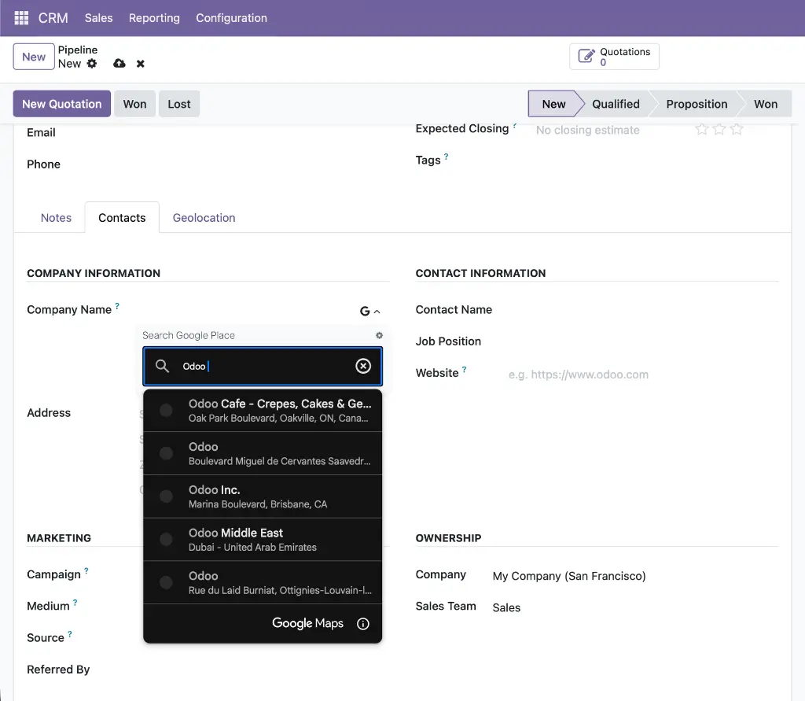Click the Website input field
Image resolution: width=805 pixels, height=701 pixels.
point(641,374)
